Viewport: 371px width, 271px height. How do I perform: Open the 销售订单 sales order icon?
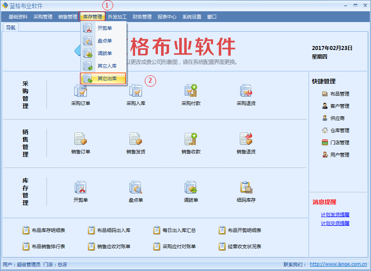(81, 139)
